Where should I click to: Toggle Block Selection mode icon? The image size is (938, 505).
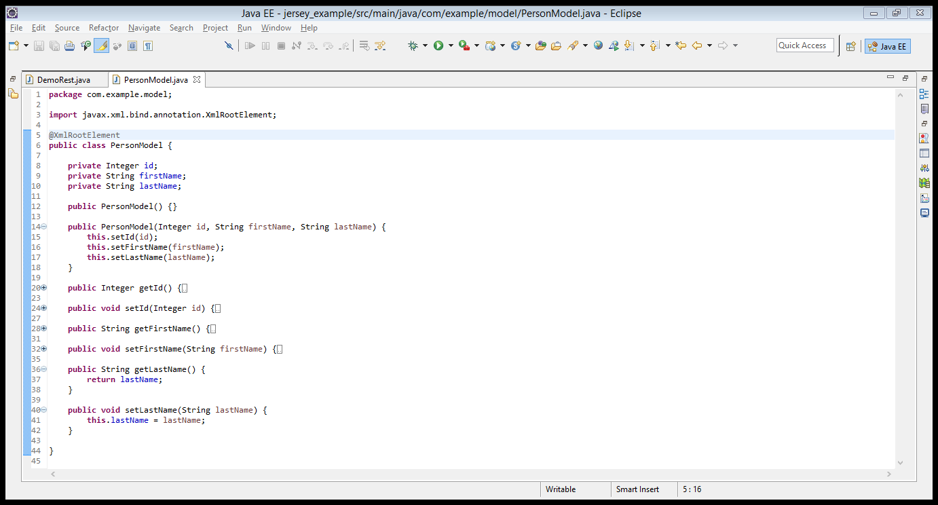coord(132,45)
